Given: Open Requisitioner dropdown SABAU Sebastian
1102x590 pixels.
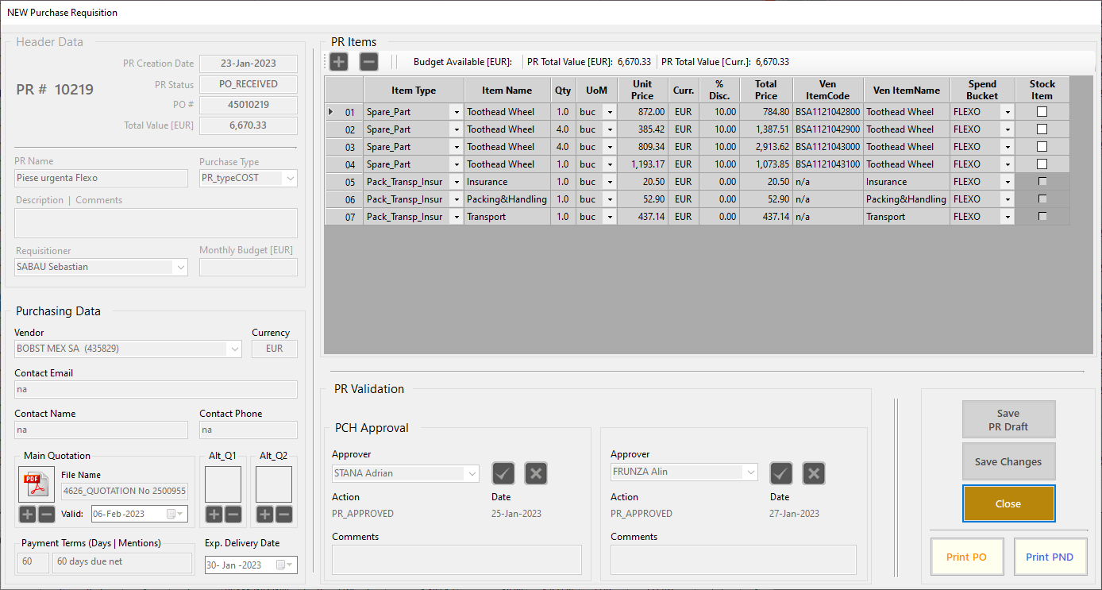Looking at the screenshot, I should (180, 268).
